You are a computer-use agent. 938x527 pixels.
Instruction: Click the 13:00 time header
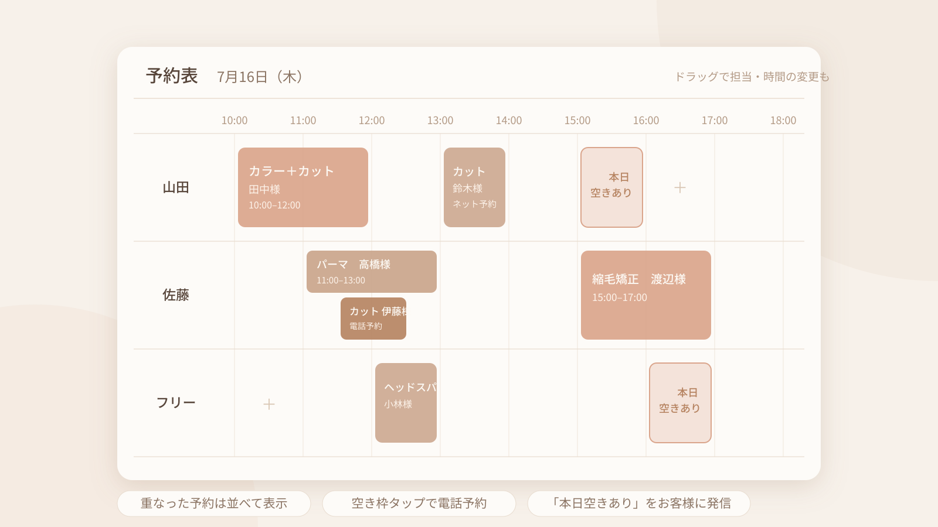440,121
